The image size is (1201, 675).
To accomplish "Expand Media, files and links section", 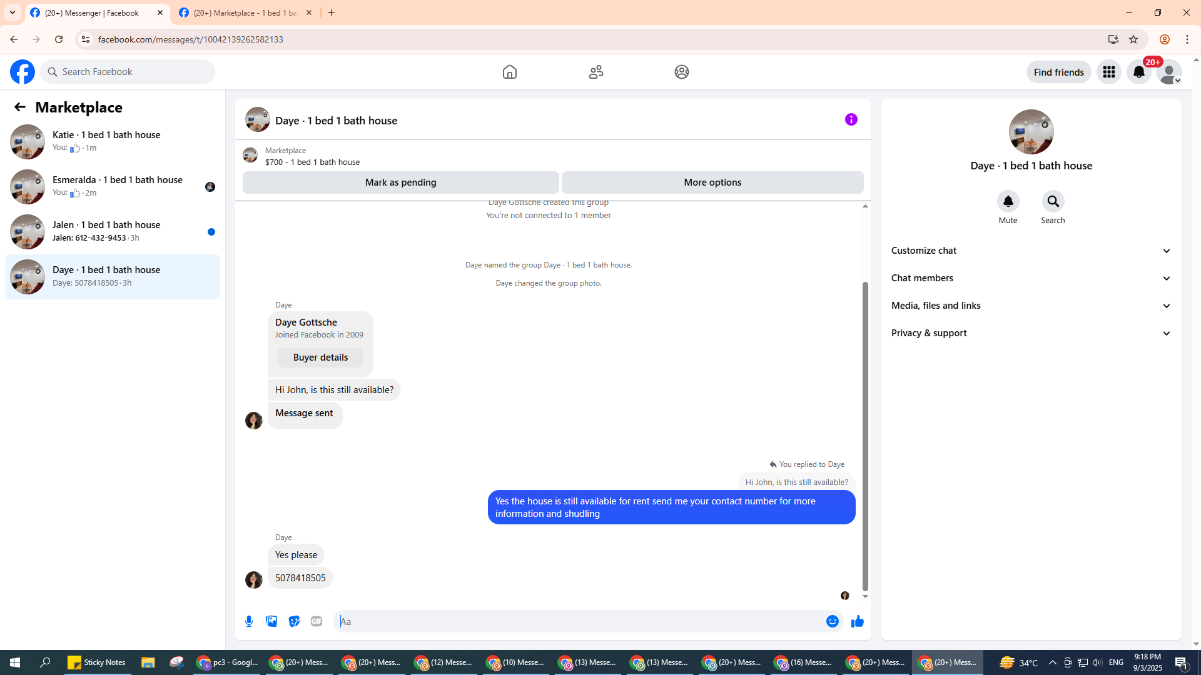I will [1031, 306].
